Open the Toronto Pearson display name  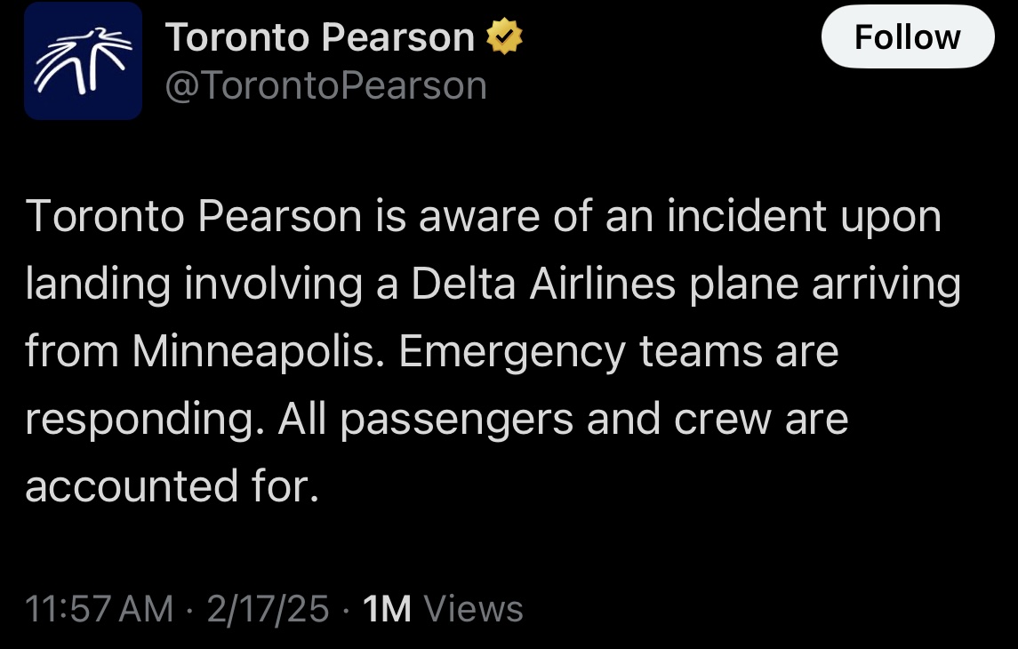click(x=320, y=37)
